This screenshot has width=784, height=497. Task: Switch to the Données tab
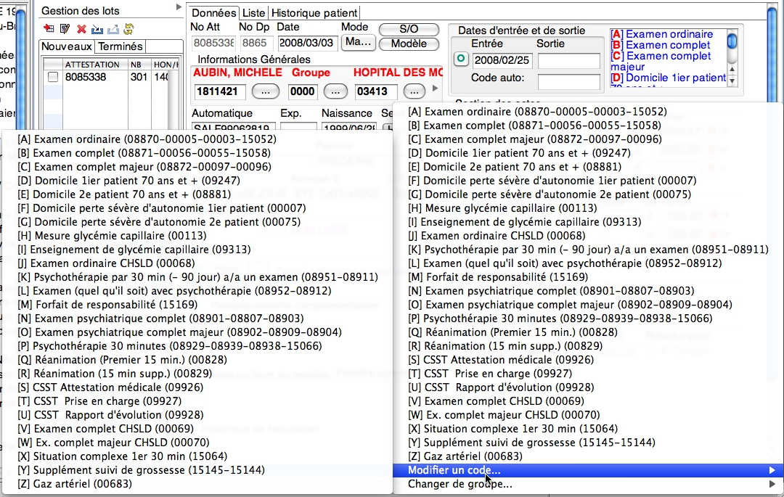click(x=214, y=13)
